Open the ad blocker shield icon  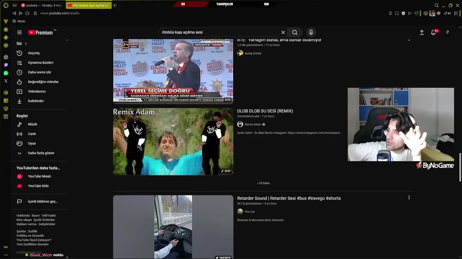(x=403, y=13)
